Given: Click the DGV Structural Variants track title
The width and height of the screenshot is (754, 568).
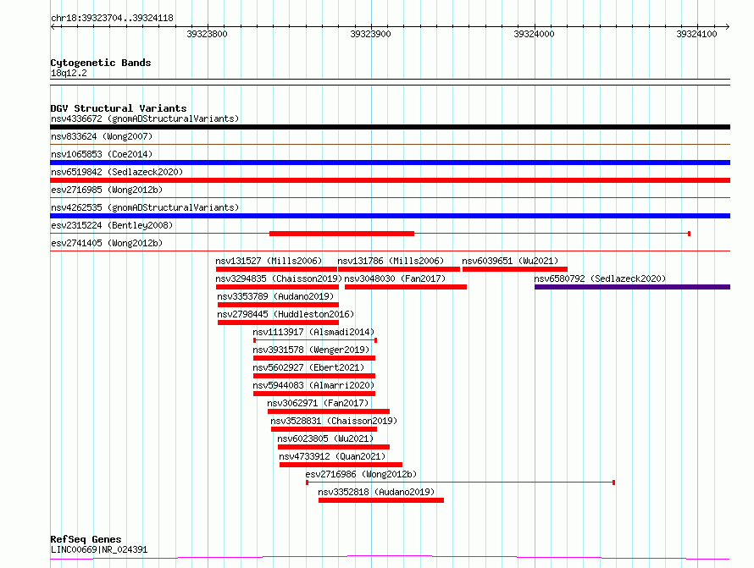Looking at the screenshot, I should click(x=119, y=108).
